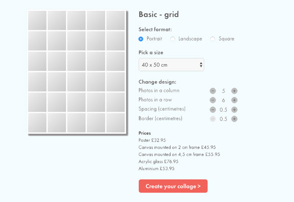Viewport: 294px width, 202px height.
Task: Increase spacing with plus button
Action: (234, 109)
